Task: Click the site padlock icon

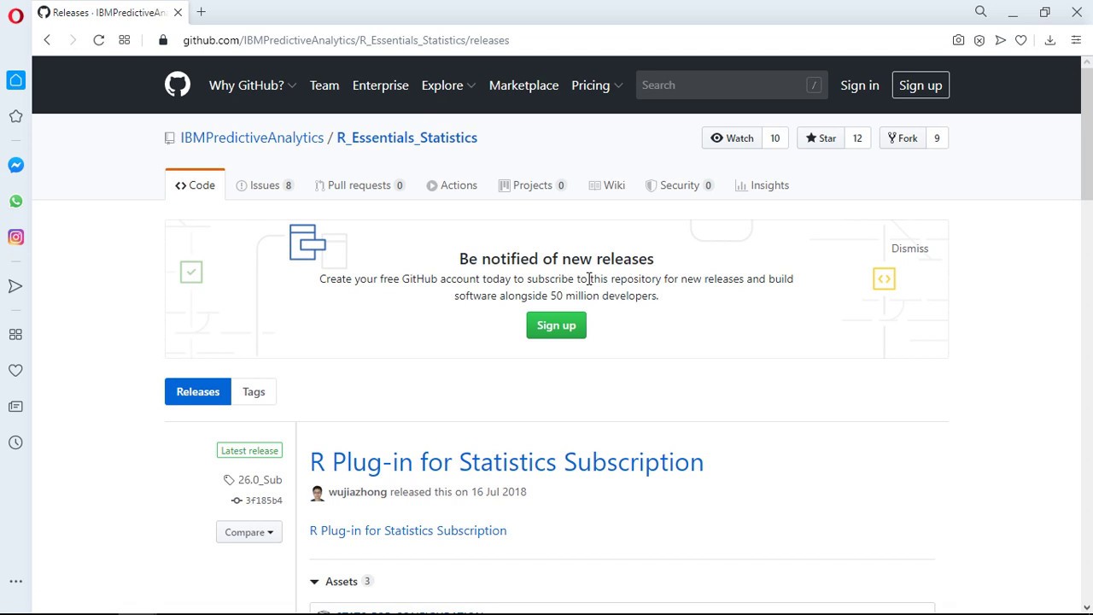Action: click(x=163, y=40)
